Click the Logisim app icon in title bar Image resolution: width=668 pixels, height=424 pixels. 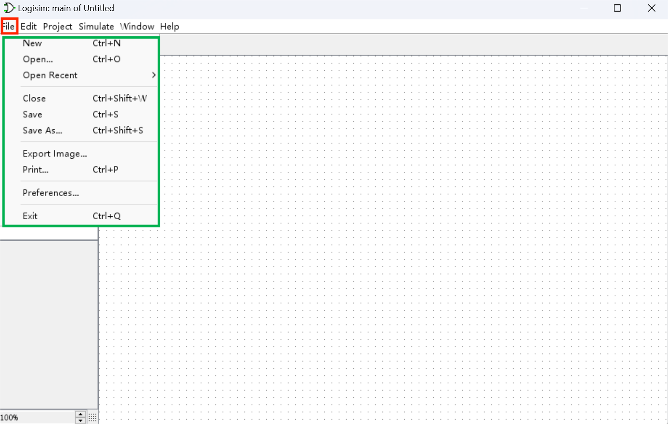pos(9,8)
